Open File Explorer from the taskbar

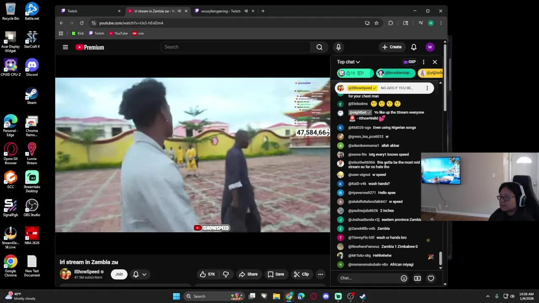(x=276, y=296)
